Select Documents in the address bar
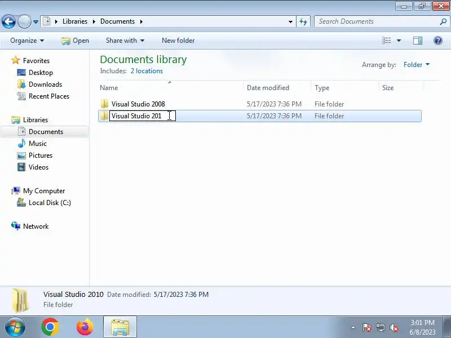This screenshot has width=451, height=338. (x=117, y=21)
